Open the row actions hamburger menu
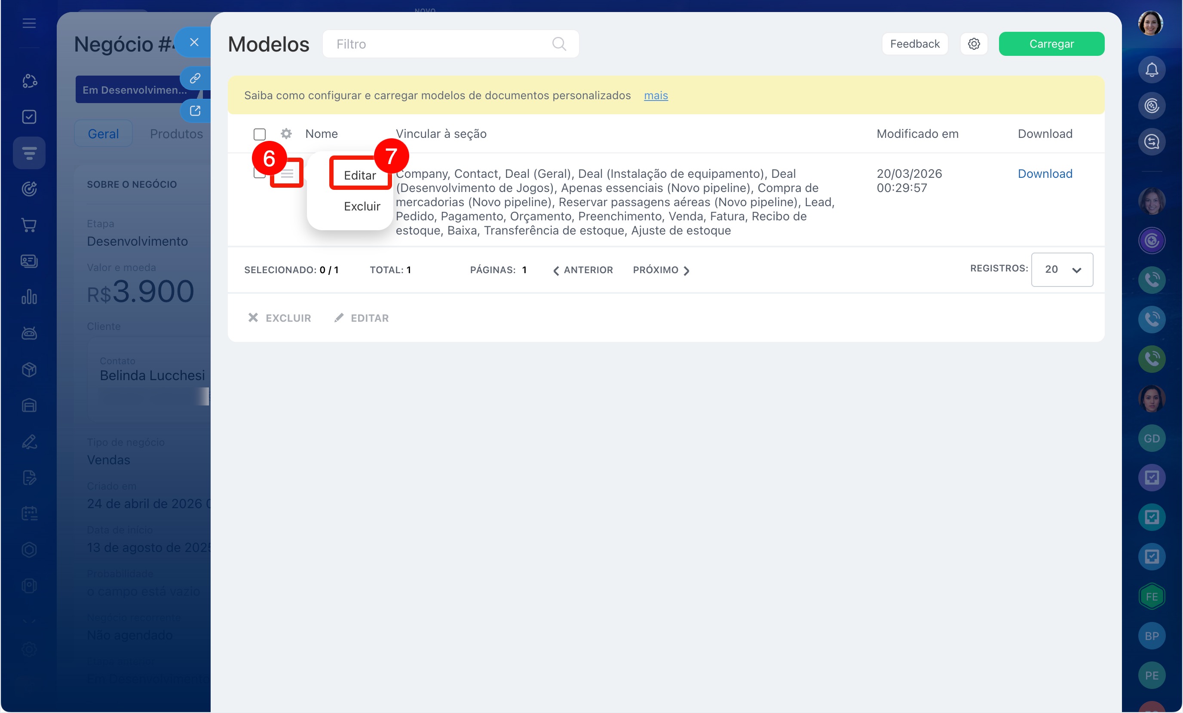The width and height of the screenshot is (1183, 713). [x=287, y=174]
